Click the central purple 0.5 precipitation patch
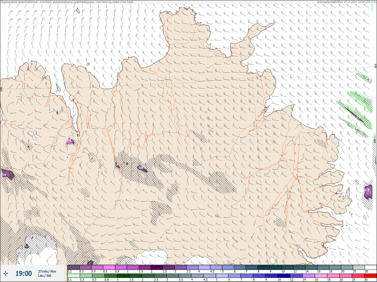Image resolution: width=377 pixels, height=282 pixels. [142, 168]
